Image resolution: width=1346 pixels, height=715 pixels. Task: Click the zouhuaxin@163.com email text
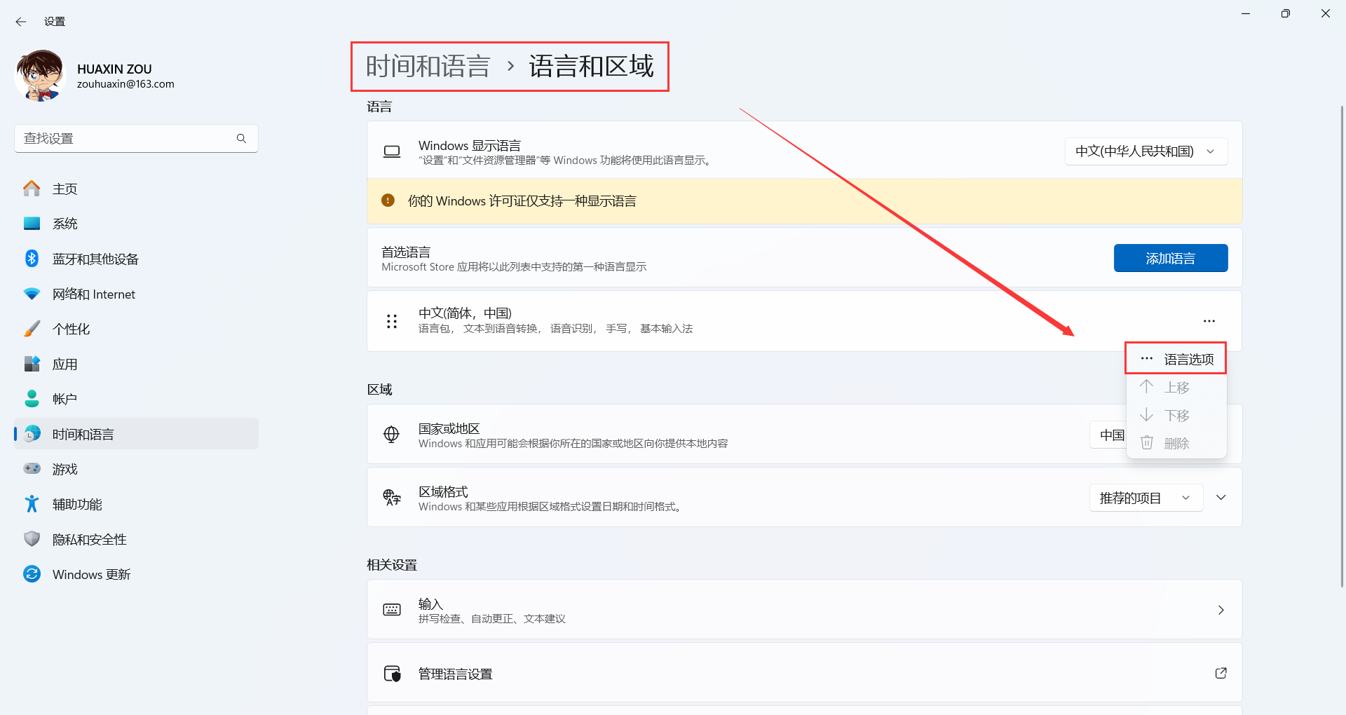[x=125, y=84]
